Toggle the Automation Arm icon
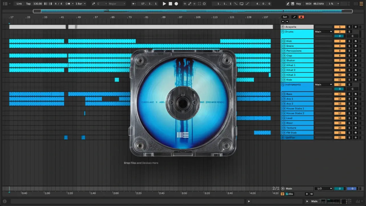This screenshot has width=366, height=206. point(190,4)
